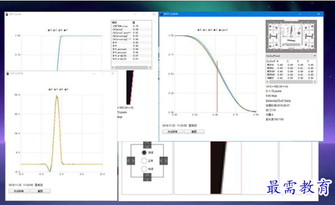The height and width of the screenshot is (205, 335).
Task: Click the timestamp text in MTF CURVE window
Action: pos(179,126)
